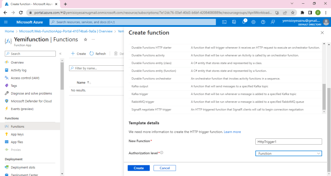Open the Chrome profile avatar
This screenshot has width=331, height=176.
[318, 13]
